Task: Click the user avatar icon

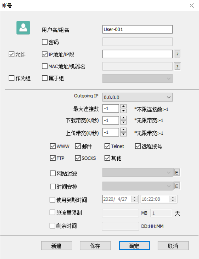Action: [x=23, y=27]
